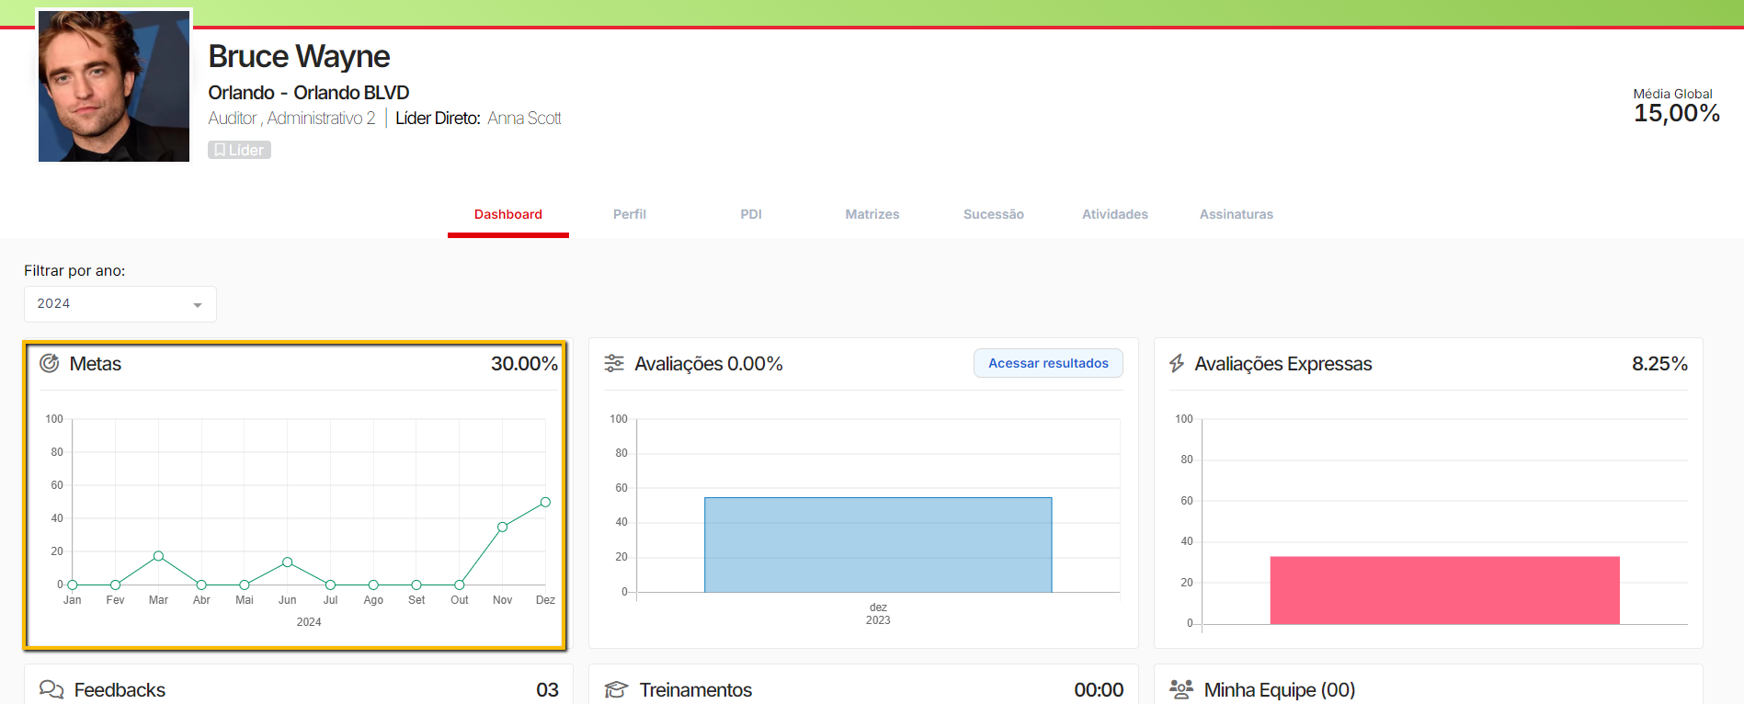Switch to the Dashboard tab
The image size is (1744, 704).
508,214
